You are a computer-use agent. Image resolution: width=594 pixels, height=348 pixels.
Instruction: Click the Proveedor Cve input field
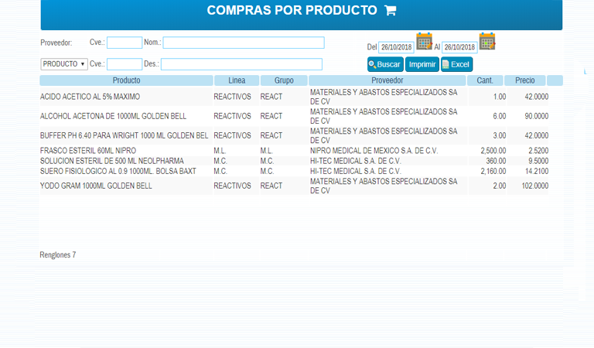click(x=125, y=43)
